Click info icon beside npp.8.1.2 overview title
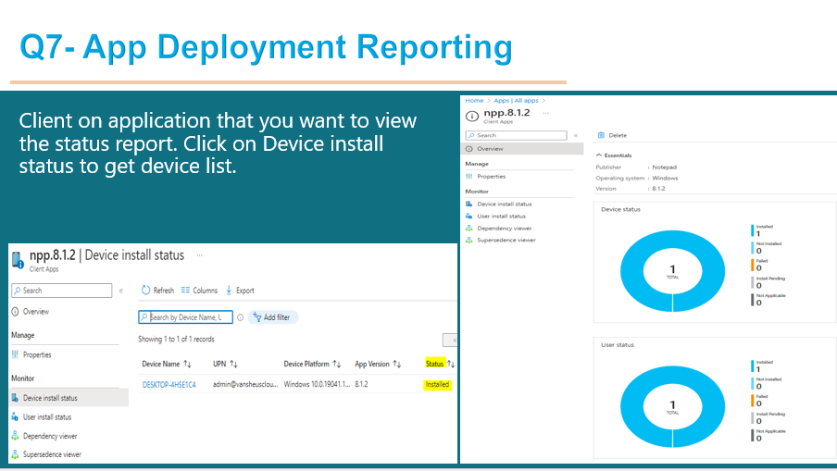 pyautogui.click(x=472, y=116)
